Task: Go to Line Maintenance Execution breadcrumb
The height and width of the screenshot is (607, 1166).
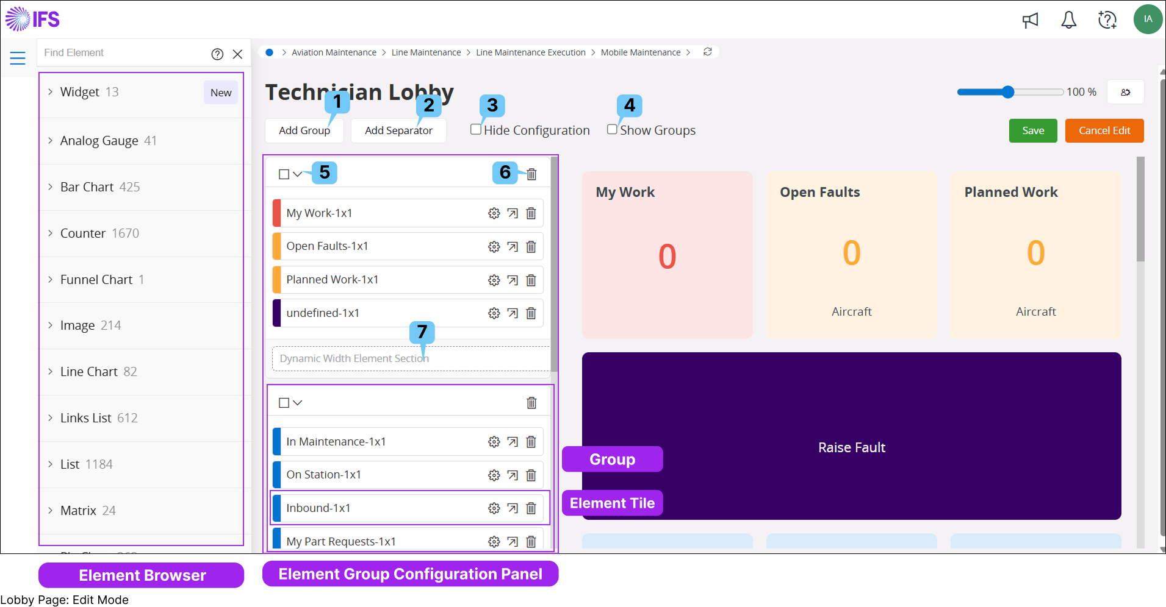Action: (x=531, y=52)
